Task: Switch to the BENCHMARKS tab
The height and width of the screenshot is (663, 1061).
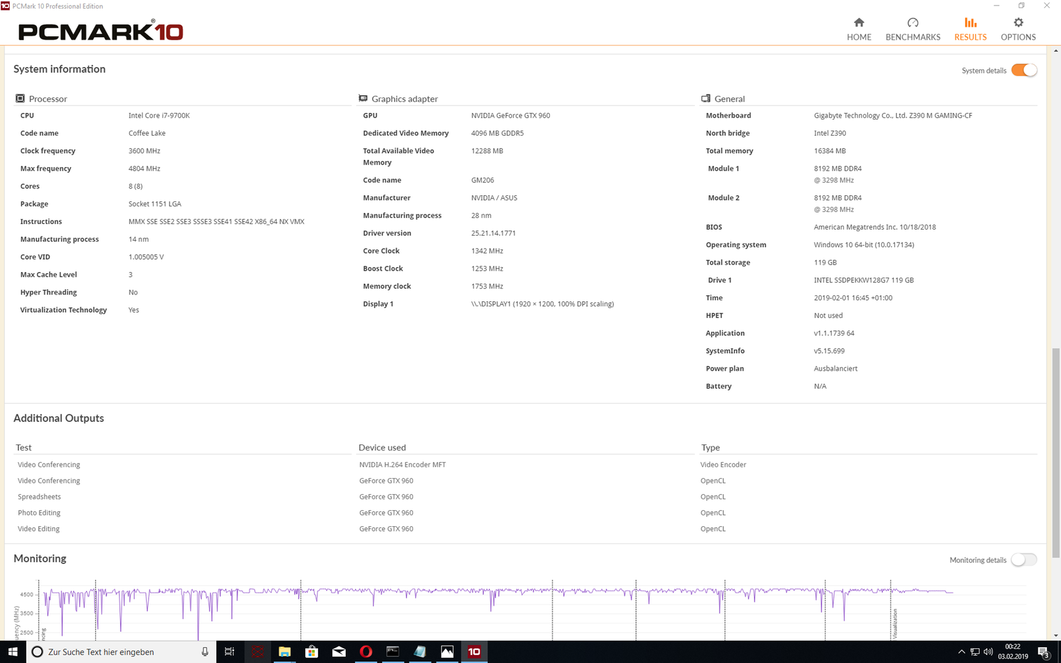Action: point(912,29)
